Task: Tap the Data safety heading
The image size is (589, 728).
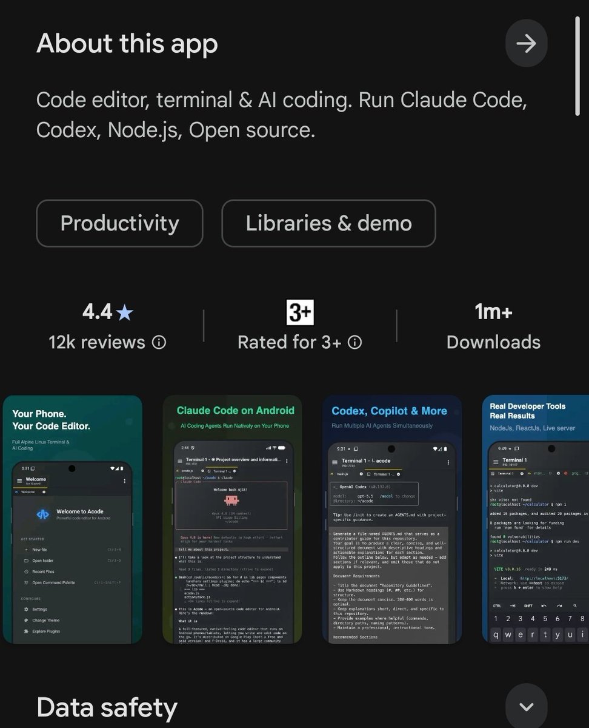Action: pyautogui.click(x=107, y=707)
